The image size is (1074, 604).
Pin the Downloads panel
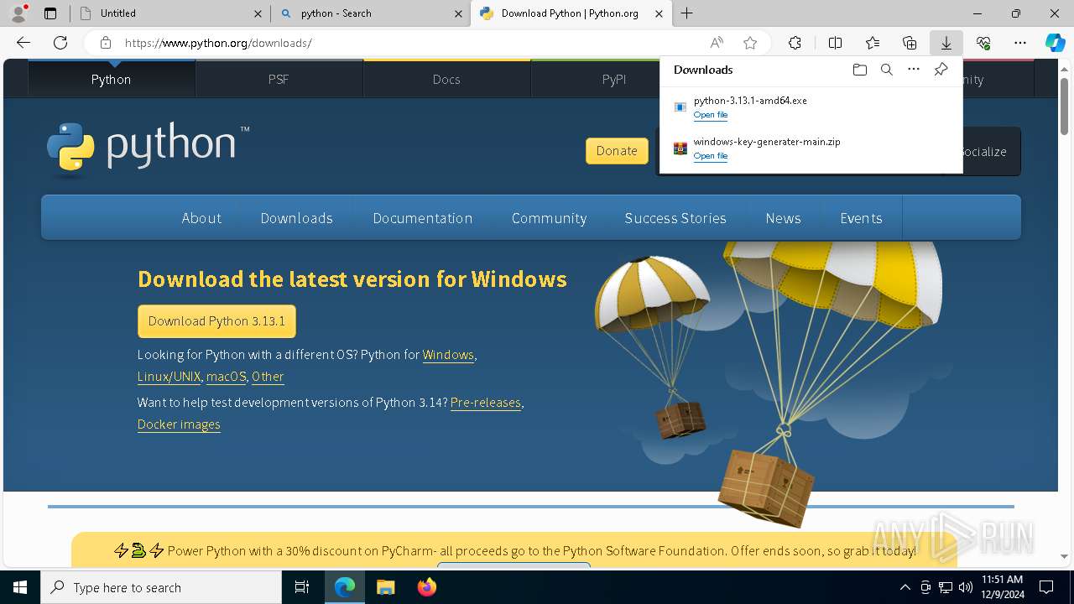(941, 70)
